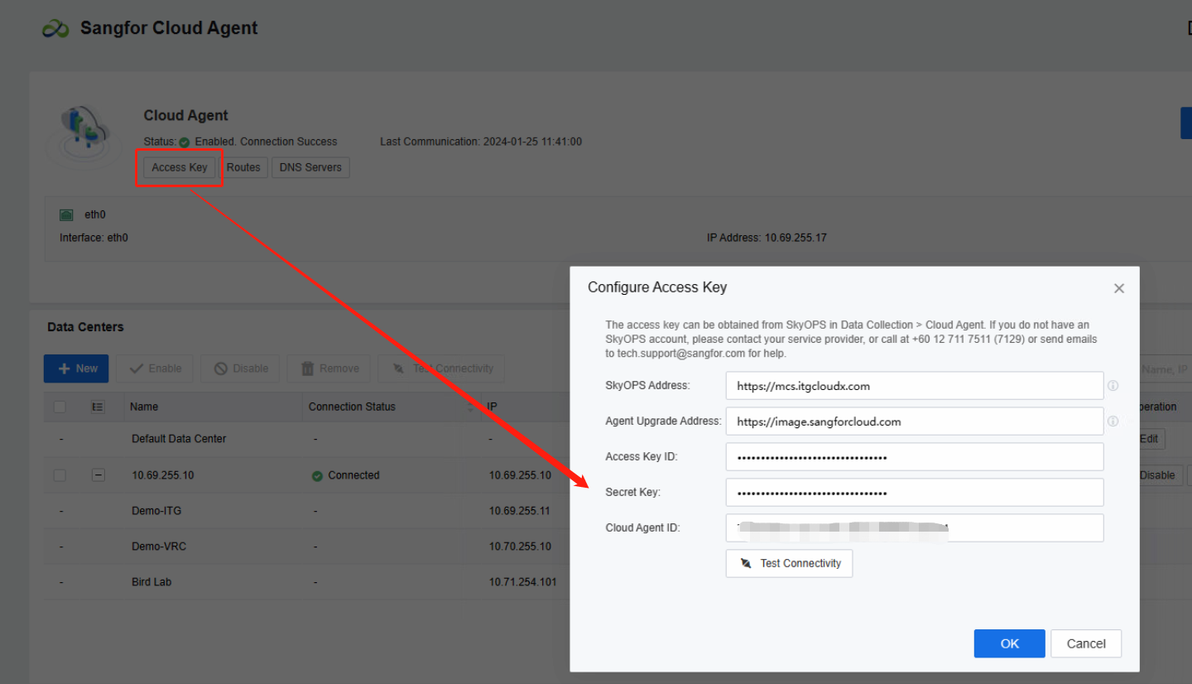
Task: Open the Connection Status column sort arrow
Action: tap(471, 407)
